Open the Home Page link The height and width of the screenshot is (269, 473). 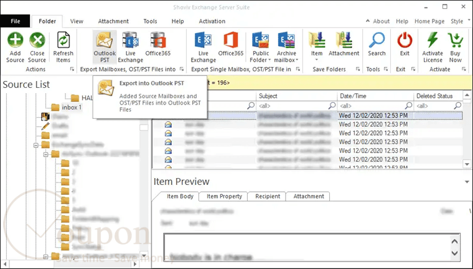pos(429,21)
